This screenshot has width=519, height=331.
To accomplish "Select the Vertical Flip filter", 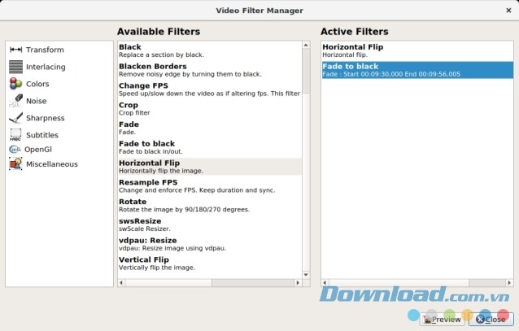I will (146, 260).
